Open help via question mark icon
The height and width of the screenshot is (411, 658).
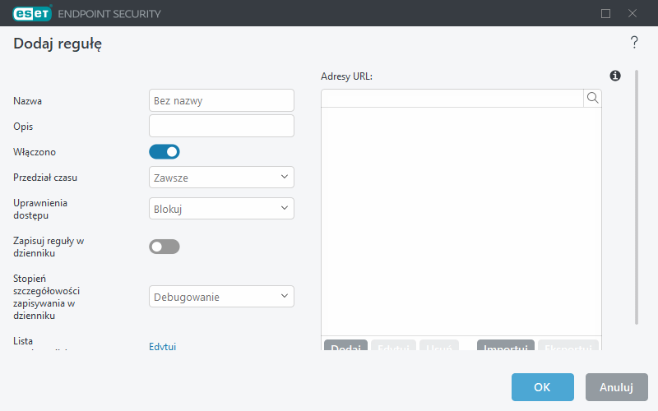pos(634,43)
